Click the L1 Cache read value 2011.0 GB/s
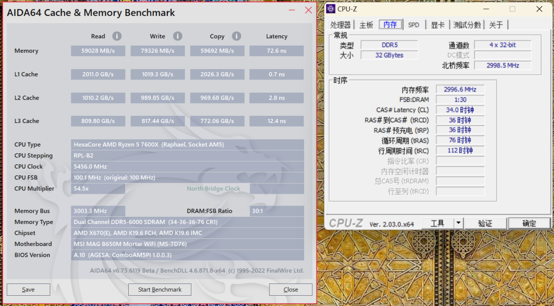 (x=98, y=74)
